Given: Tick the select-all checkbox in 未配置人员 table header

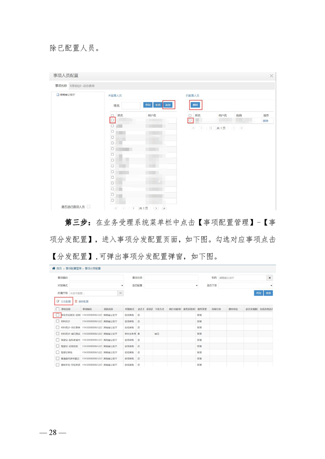Looking at the screenshot, I should (112, 115).
